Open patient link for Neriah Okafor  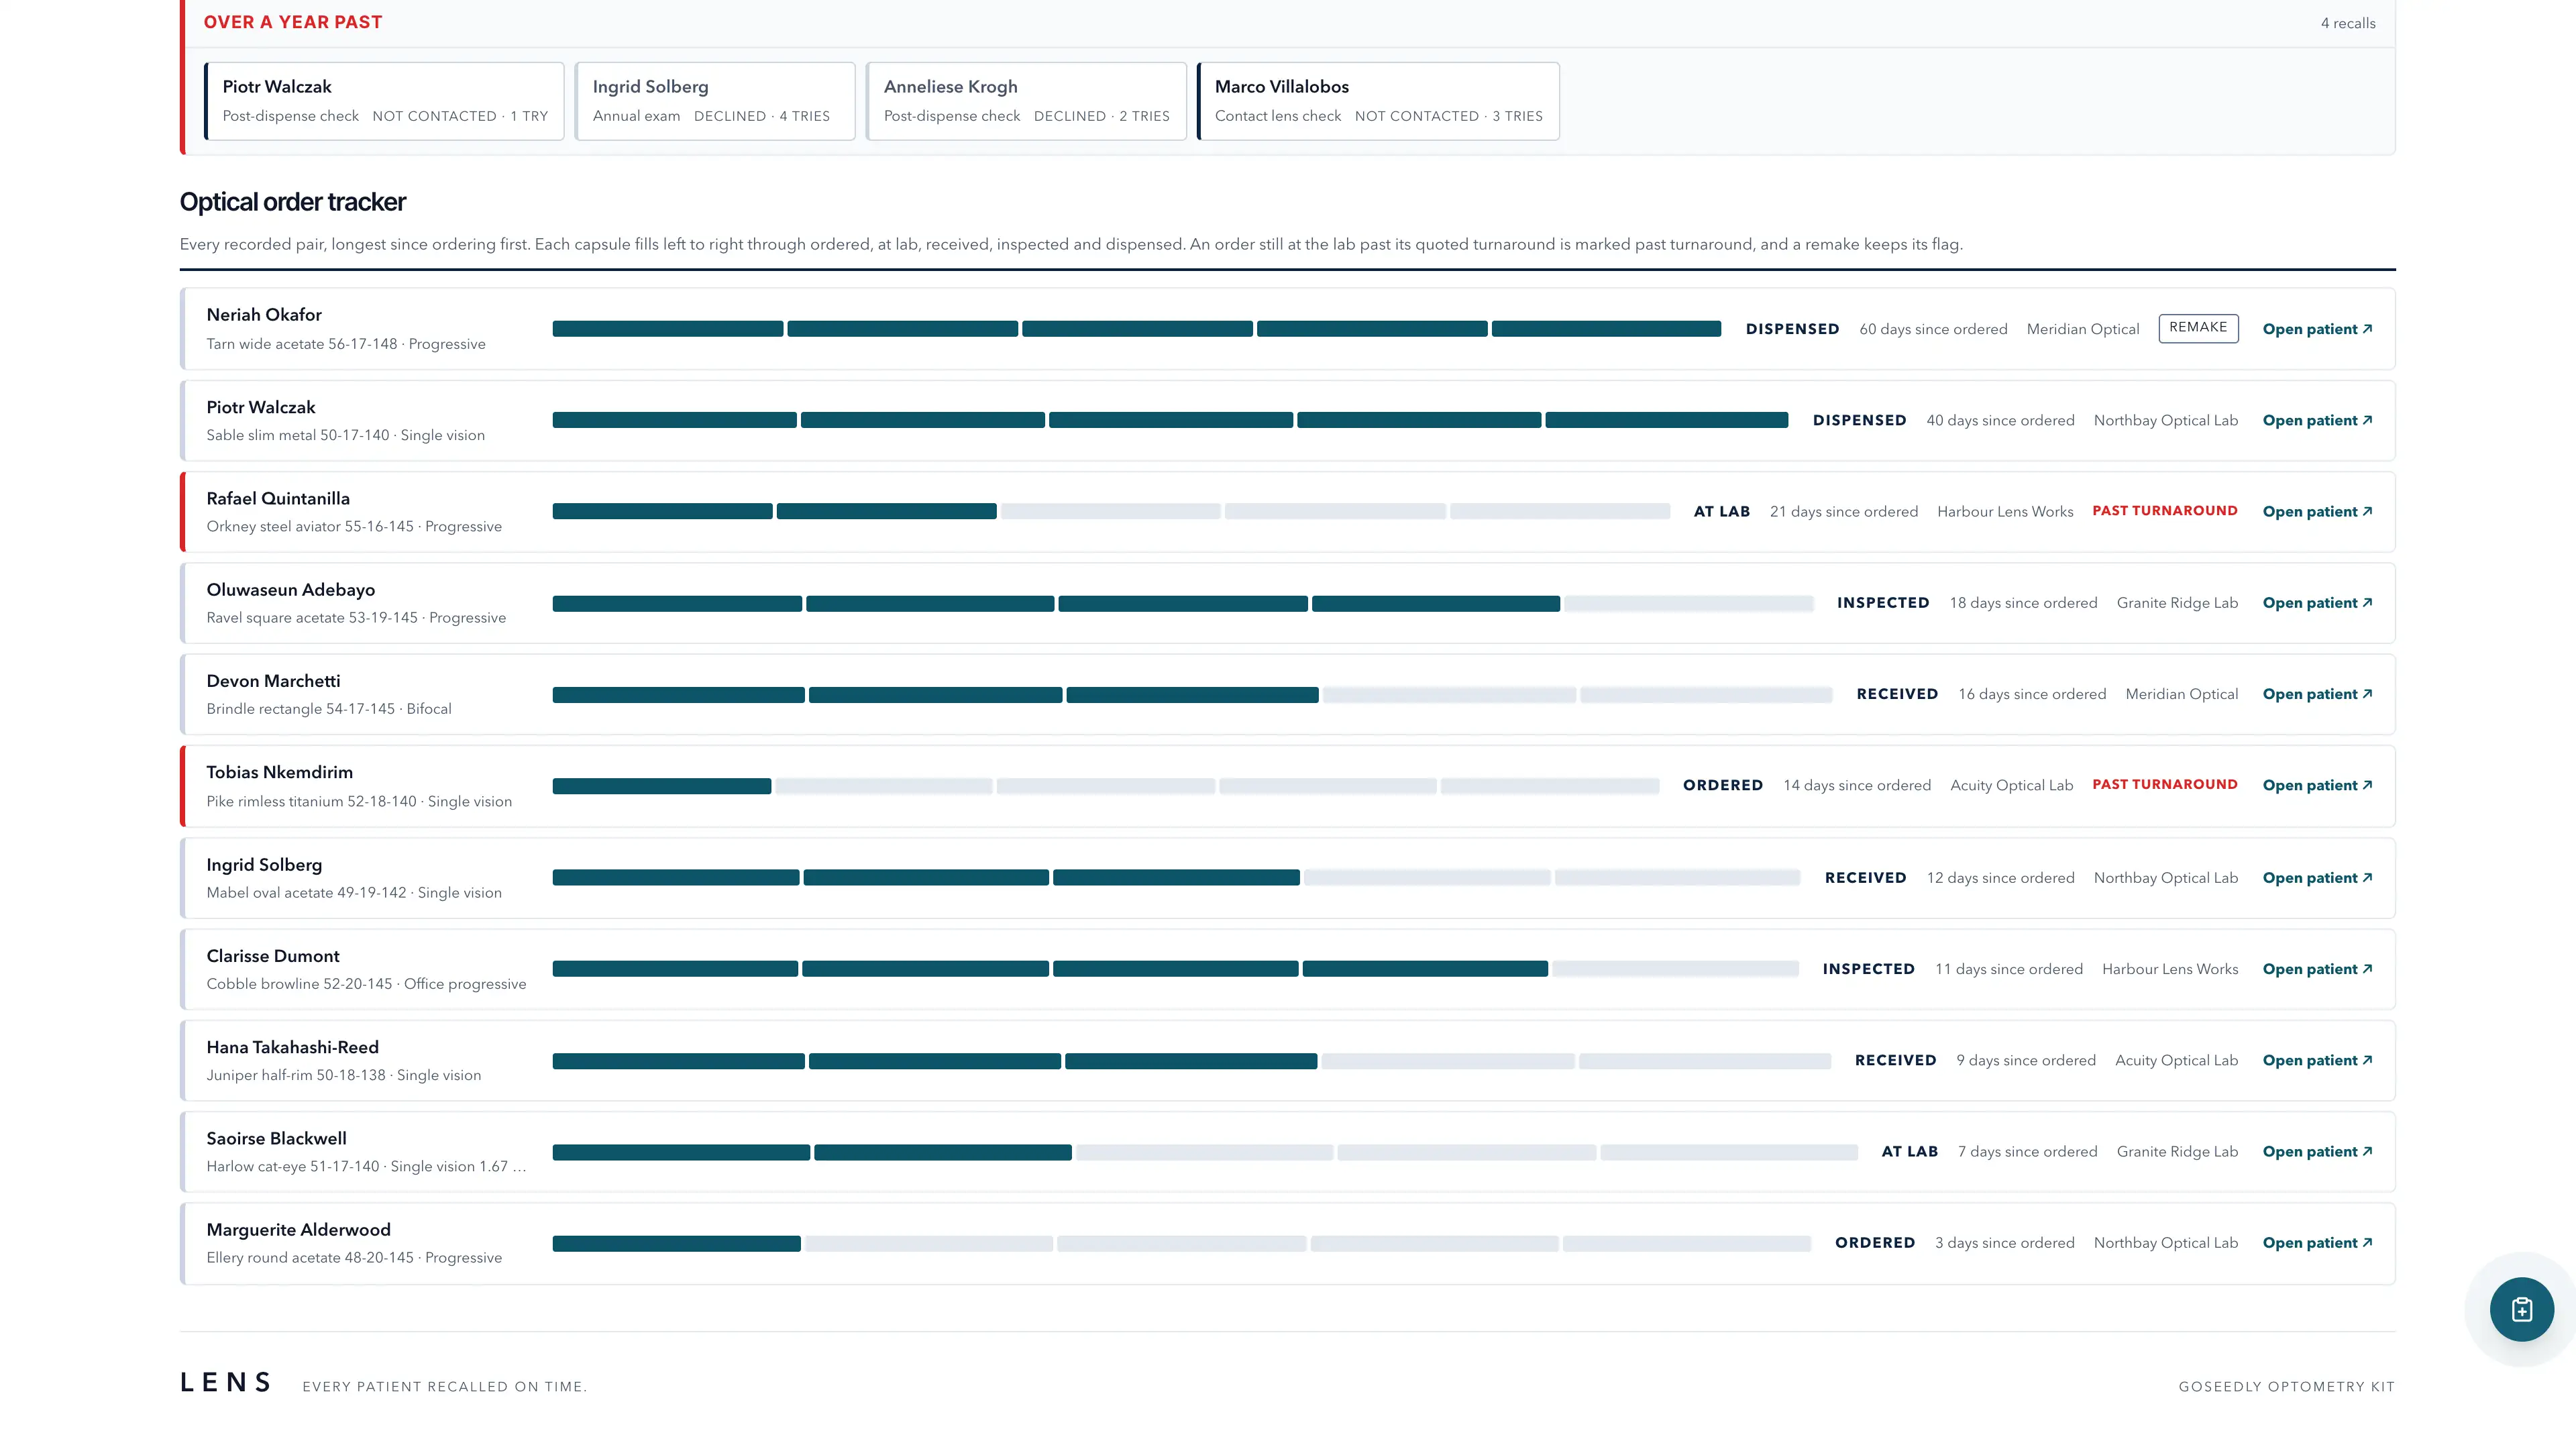pyautogui.click(x=2317, y=329)
